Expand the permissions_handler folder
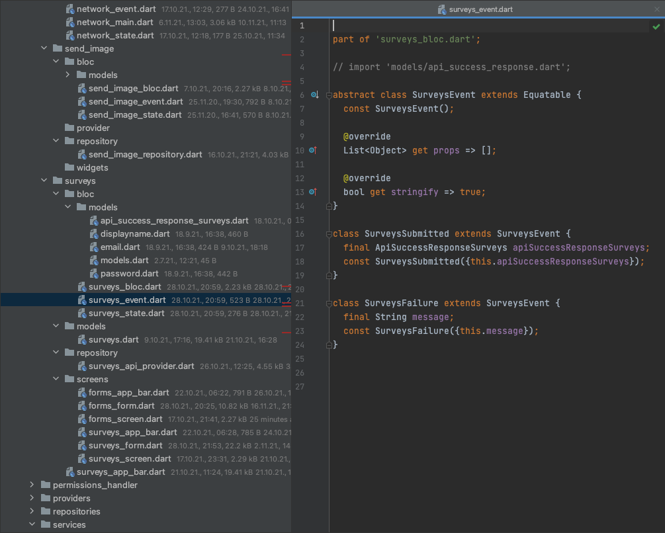This screenshot has width=665, height=533. coord(31,485)
